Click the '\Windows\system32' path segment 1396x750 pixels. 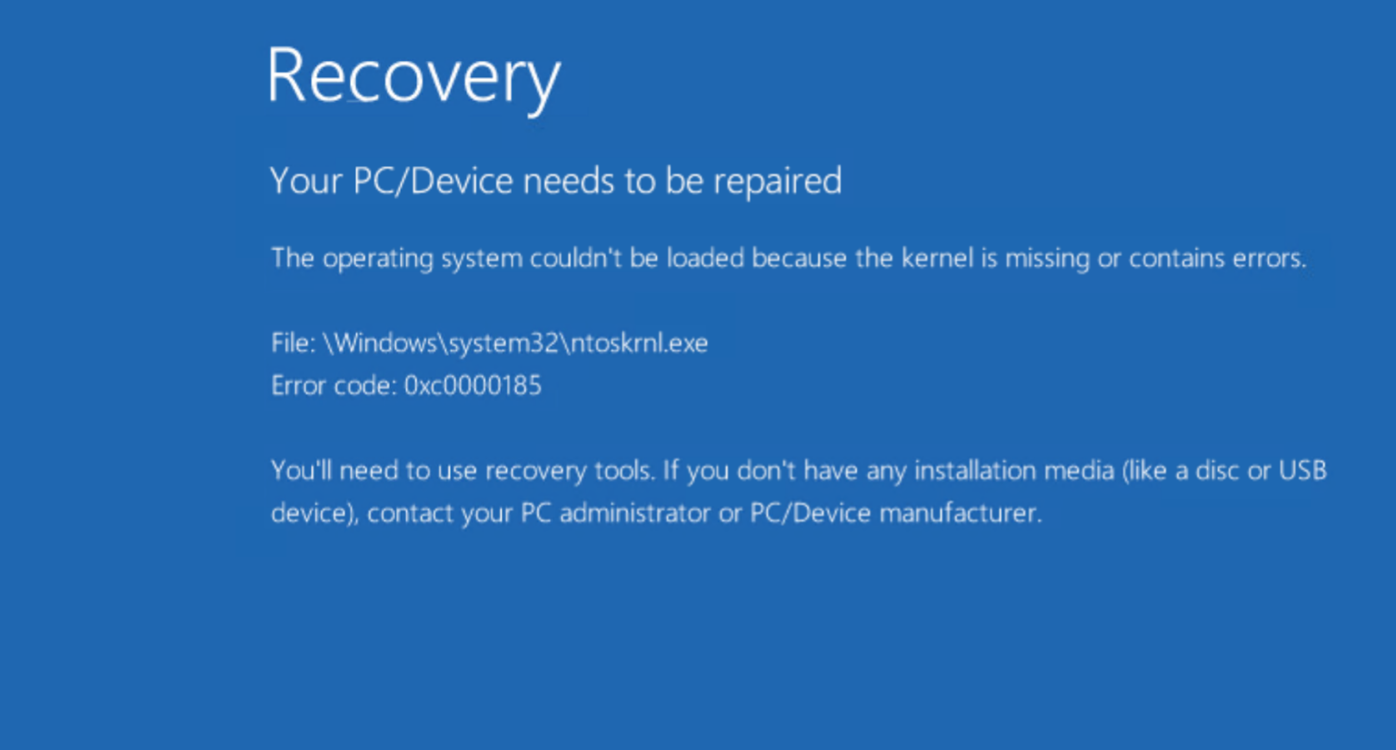[x=443, y=343]
